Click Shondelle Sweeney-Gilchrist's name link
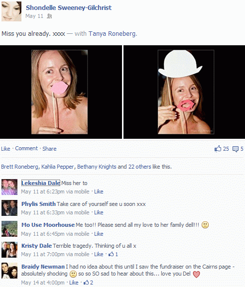 click(69, 7)
